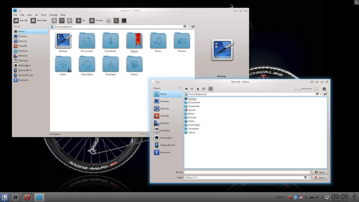Open the printer tray icon
The width and height of the screenshot is (359, 202).
click(x=311, y=197)
